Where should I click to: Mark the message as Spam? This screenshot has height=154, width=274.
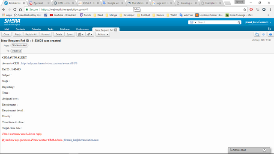(69, 34)
